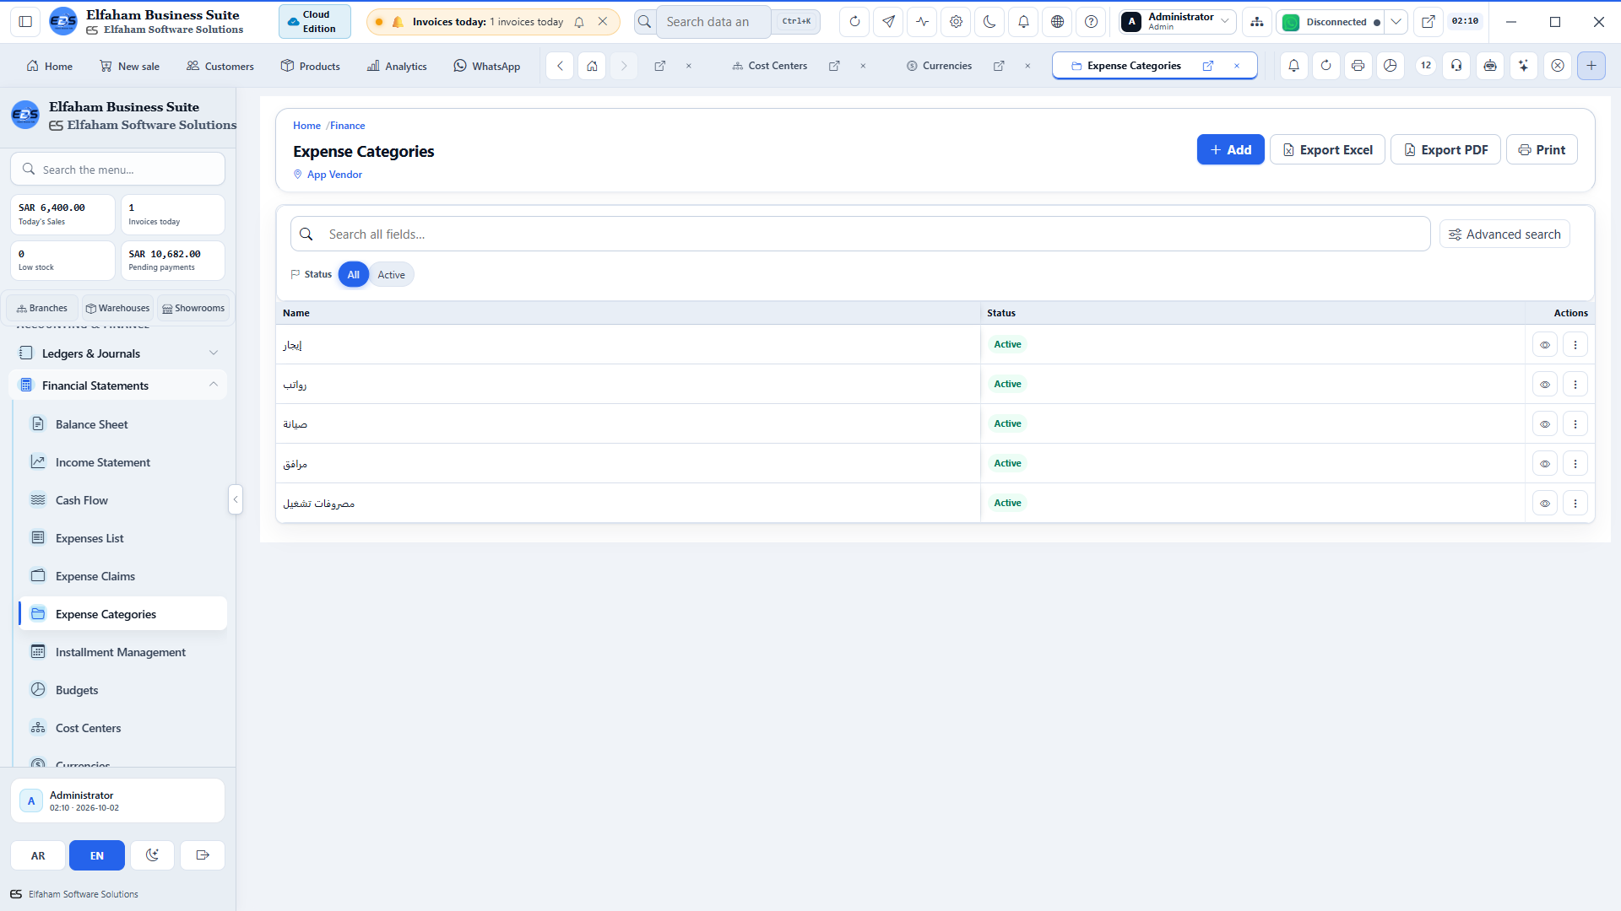Image resolution: width=1621 pixels, height=911 pixels.
Task: Click the Search the menu field
Action: point(118,170)
